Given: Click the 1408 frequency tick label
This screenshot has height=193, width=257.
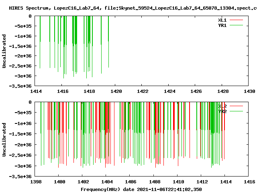Looking at the screenshot, I should point(155,182).
